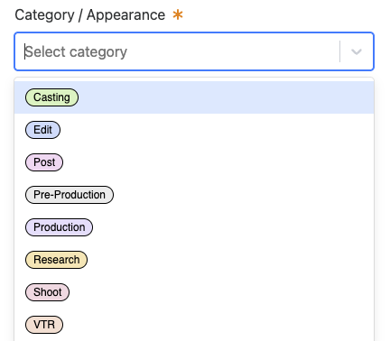Choose Production as the category

tap(194, 227)
